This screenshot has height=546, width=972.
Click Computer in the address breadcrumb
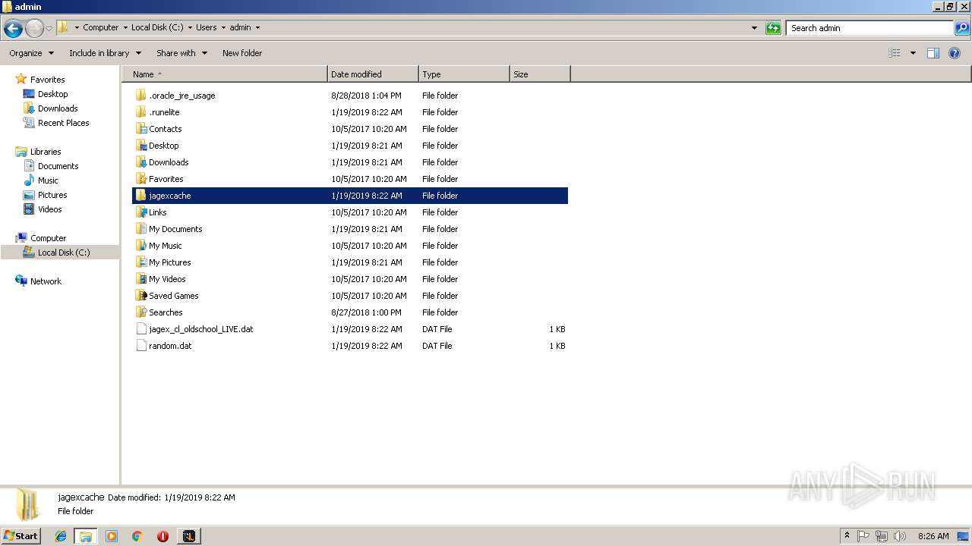pyautogui.click(x=100, y=27)
